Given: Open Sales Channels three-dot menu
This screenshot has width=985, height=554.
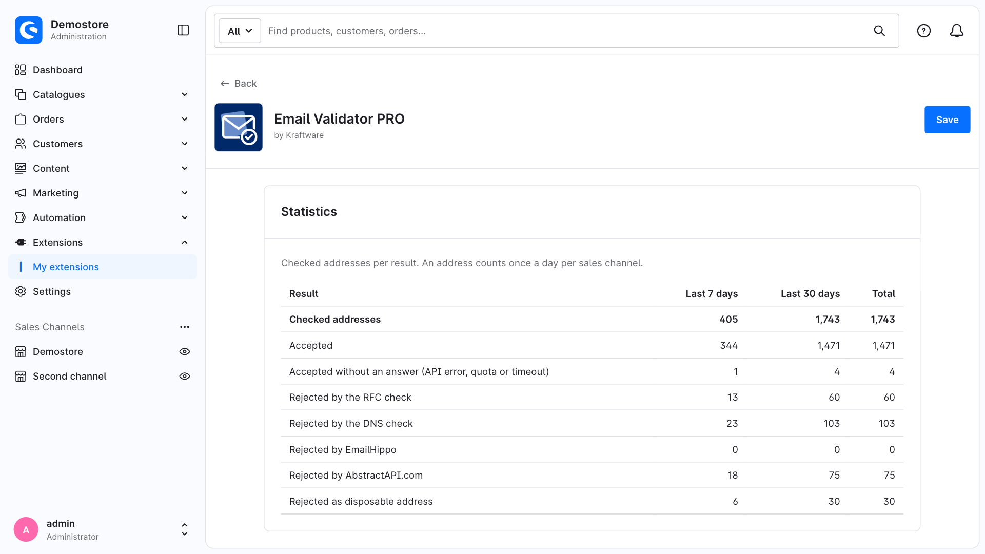Looking at the screenshot, I should (185, 327).
